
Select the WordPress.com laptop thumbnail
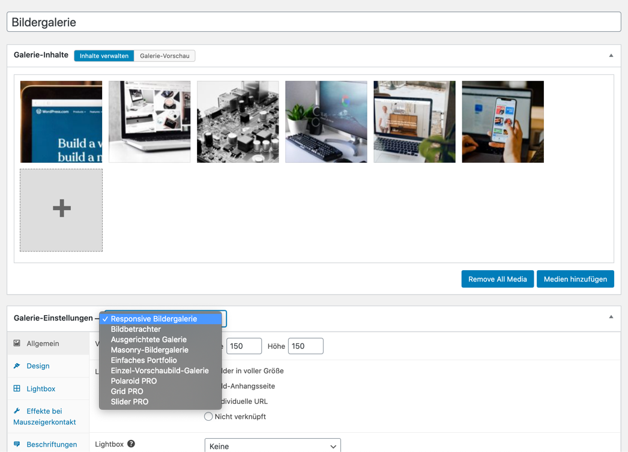[61, 122]
